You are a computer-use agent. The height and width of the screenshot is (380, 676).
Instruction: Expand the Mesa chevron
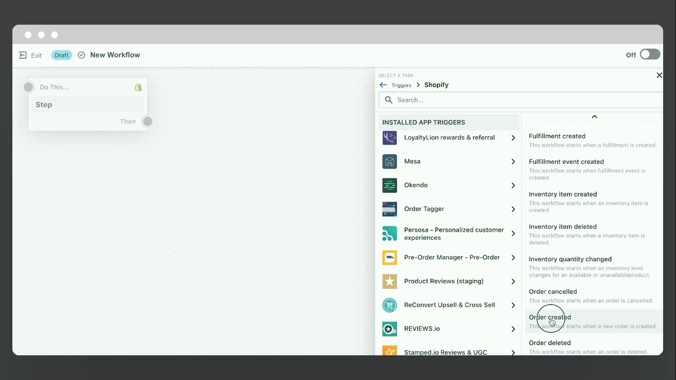[513, 162]
